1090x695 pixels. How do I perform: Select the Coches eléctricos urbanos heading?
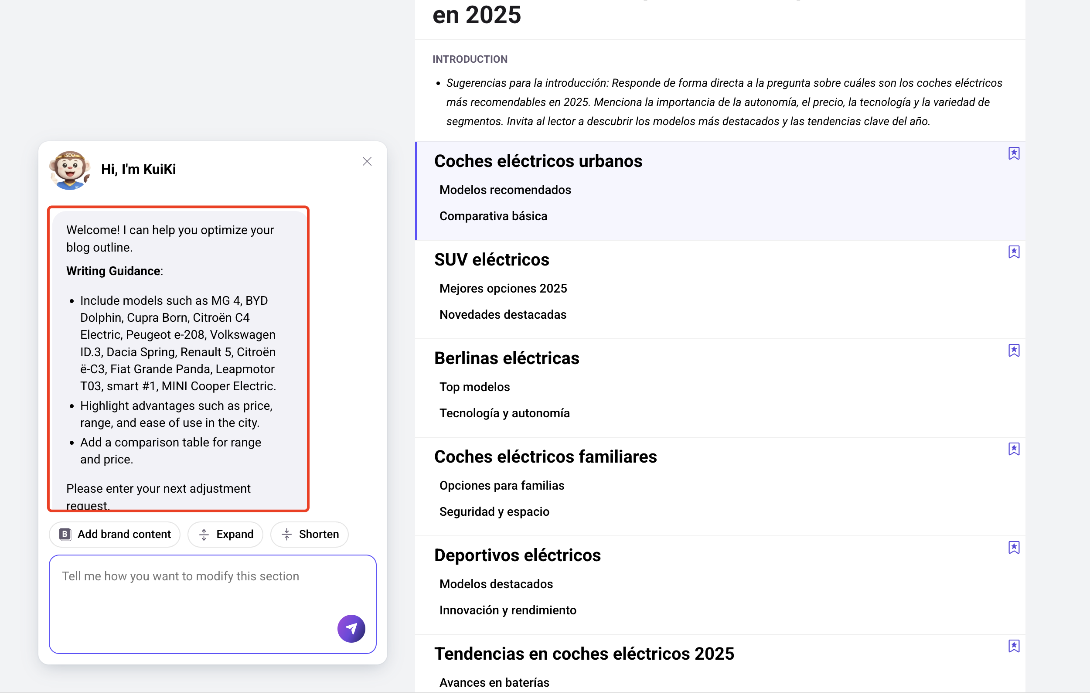(x=538, y=161)
